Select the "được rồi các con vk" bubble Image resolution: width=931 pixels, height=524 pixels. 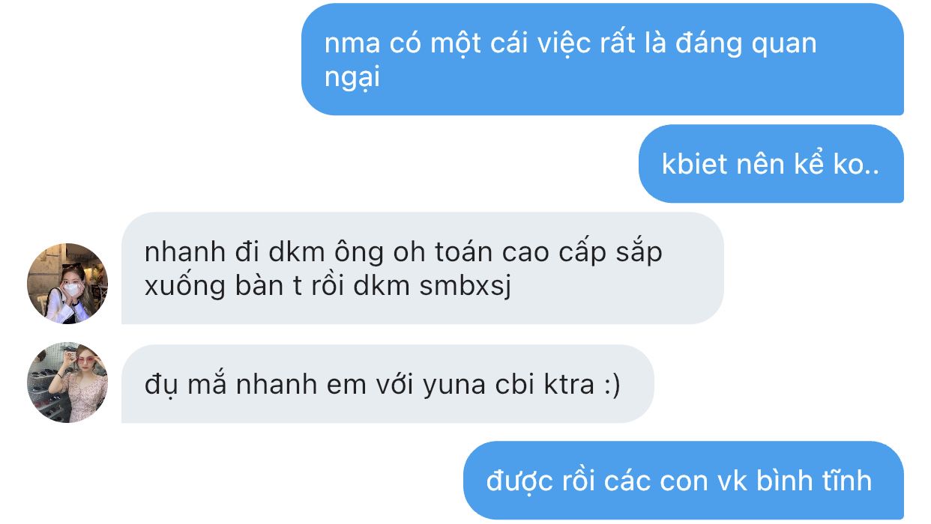pyautogui.click(x=684, y=480)
